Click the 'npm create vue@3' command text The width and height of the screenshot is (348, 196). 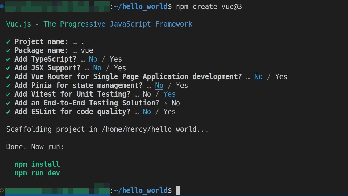pos(209,7)
